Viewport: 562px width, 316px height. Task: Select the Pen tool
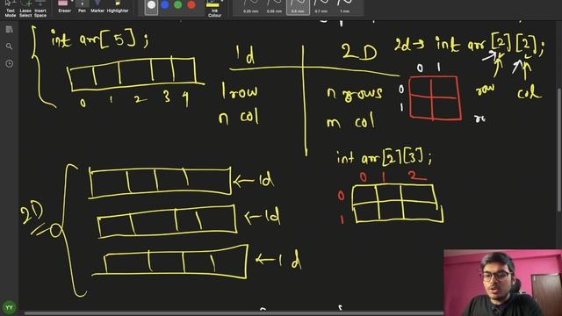click(82, 7)
